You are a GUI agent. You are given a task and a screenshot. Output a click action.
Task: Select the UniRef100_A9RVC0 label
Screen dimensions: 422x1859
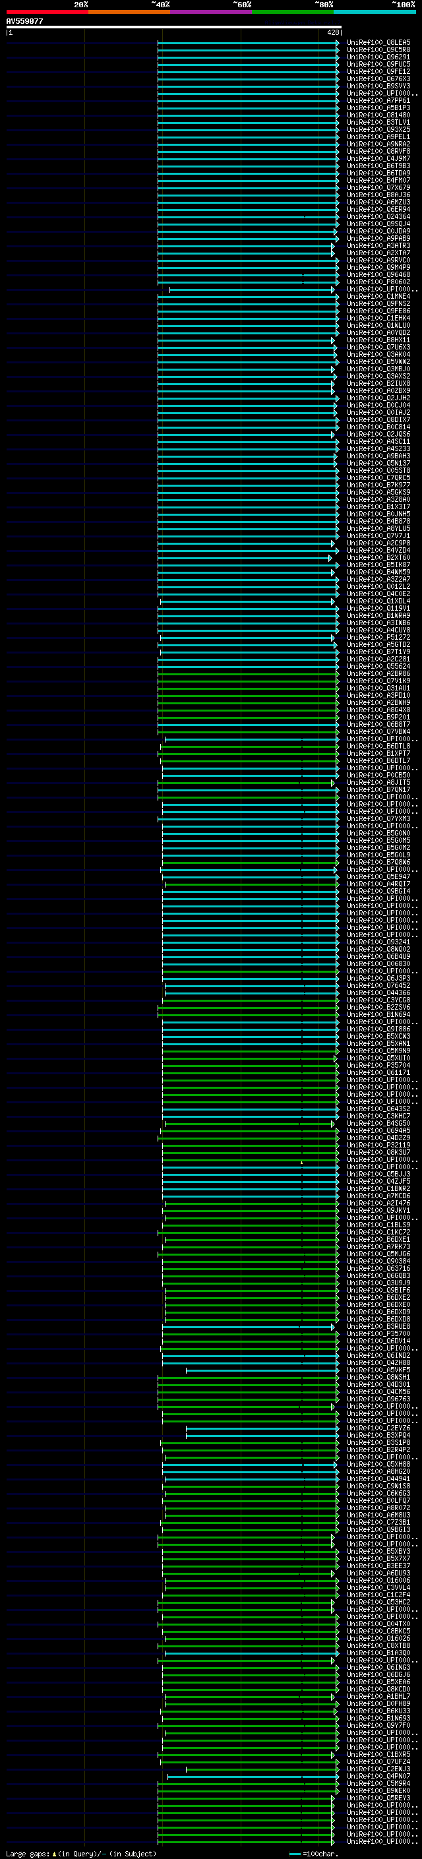(378, 260)
